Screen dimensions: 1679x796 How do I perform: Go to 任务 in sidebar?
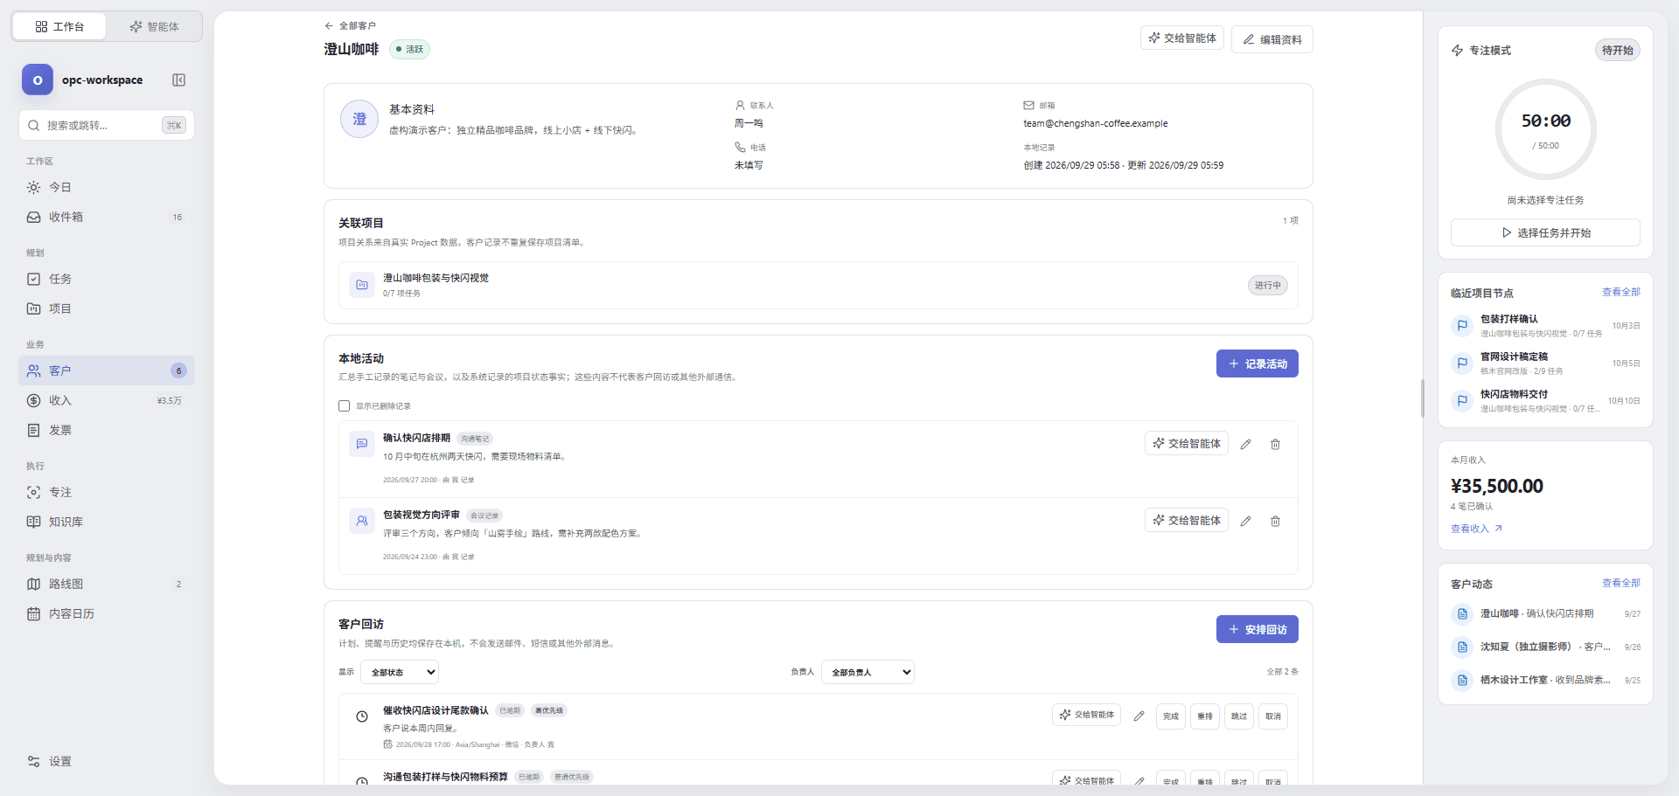pos(107,279)
